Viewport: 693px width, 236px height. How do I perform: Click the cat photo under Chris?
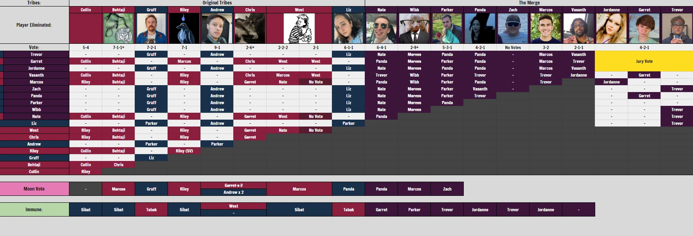tap(250, 28)
